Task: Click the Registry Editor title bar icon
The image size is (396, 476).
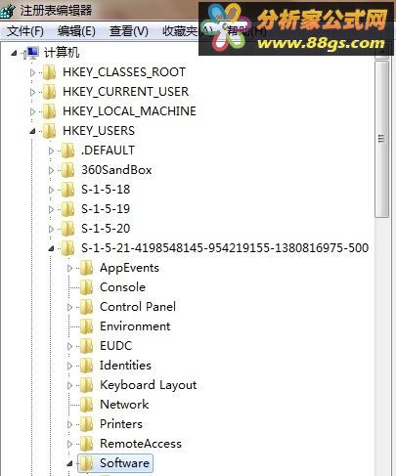Action: click(7, 11)
